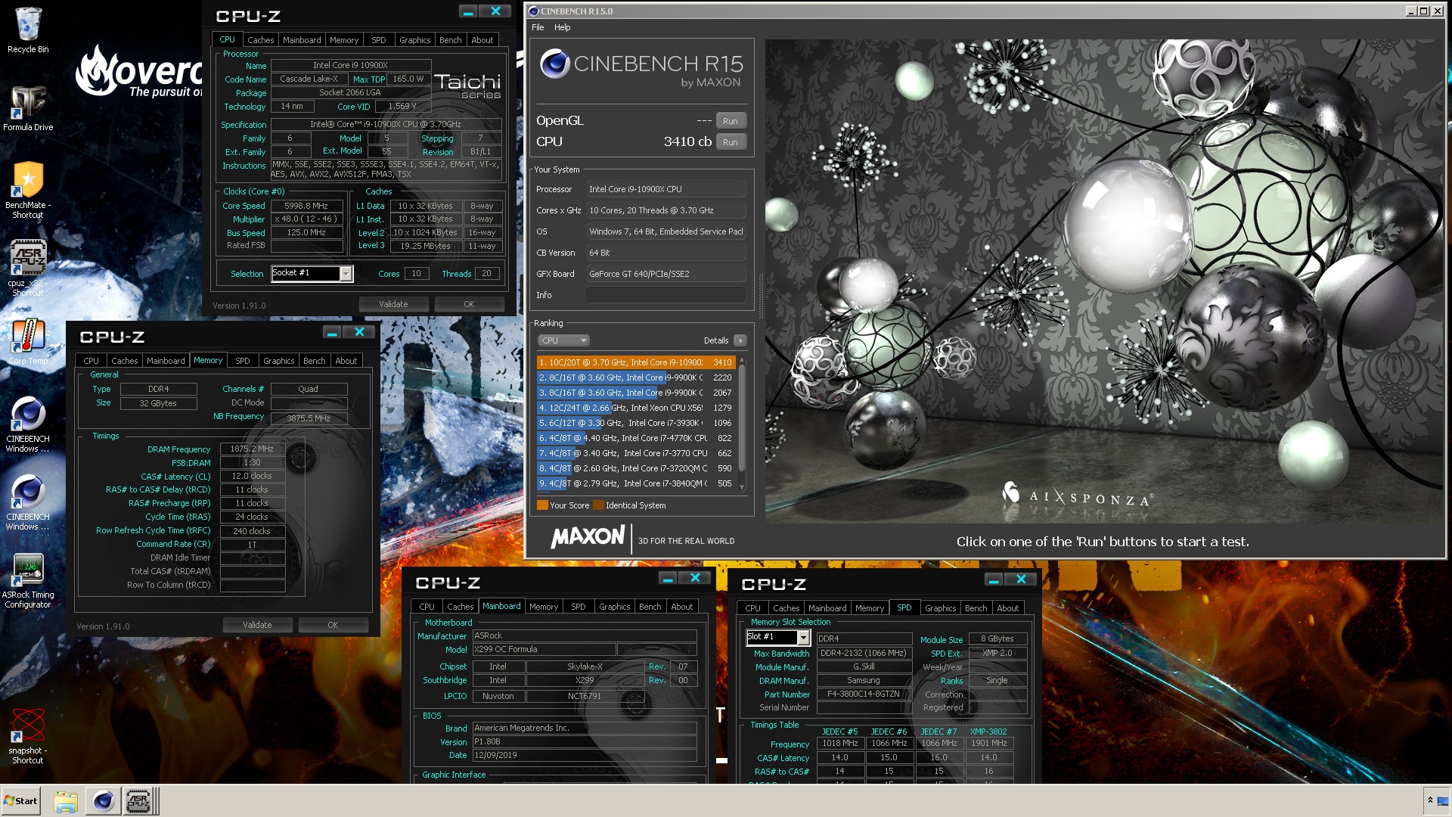Click the Identical System brown swatch
This screenshot has height=817, width=1452.
click(598, 505)
